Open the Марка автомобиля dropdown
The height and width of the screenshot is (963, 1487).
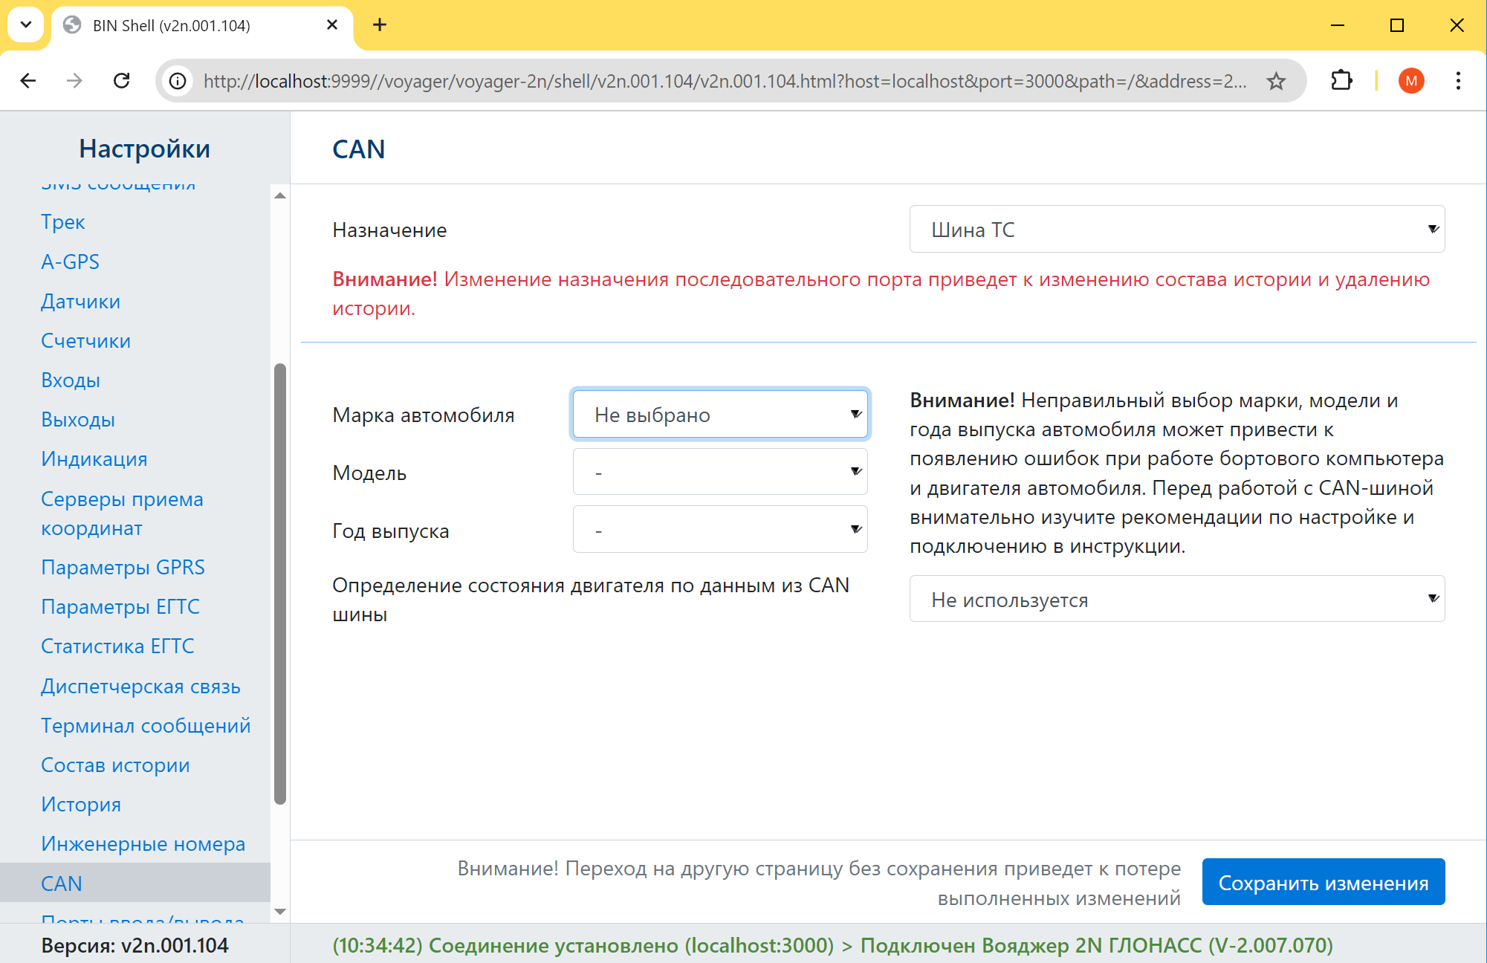pos(719,415)
